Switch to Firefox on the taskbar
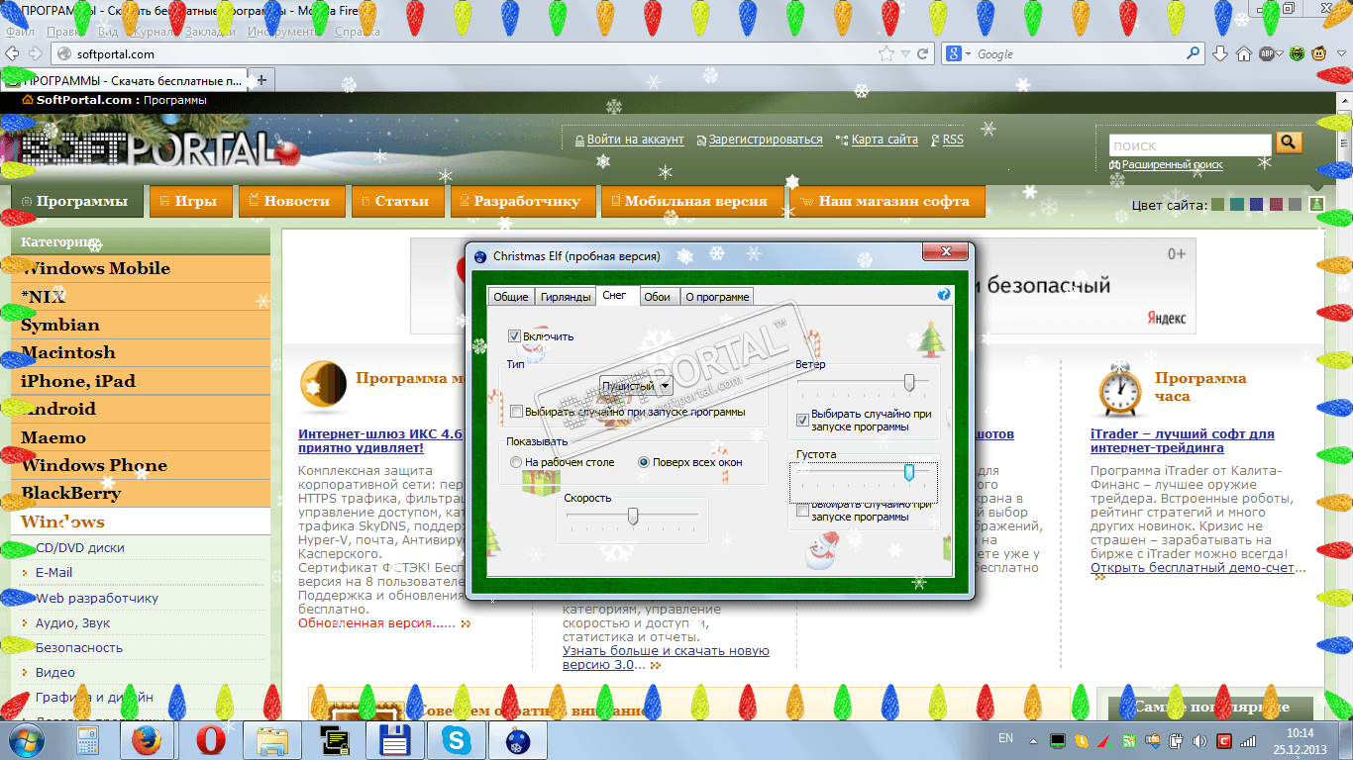The height and width of the screenshot is (760, 1353). (x=147, y=740)
